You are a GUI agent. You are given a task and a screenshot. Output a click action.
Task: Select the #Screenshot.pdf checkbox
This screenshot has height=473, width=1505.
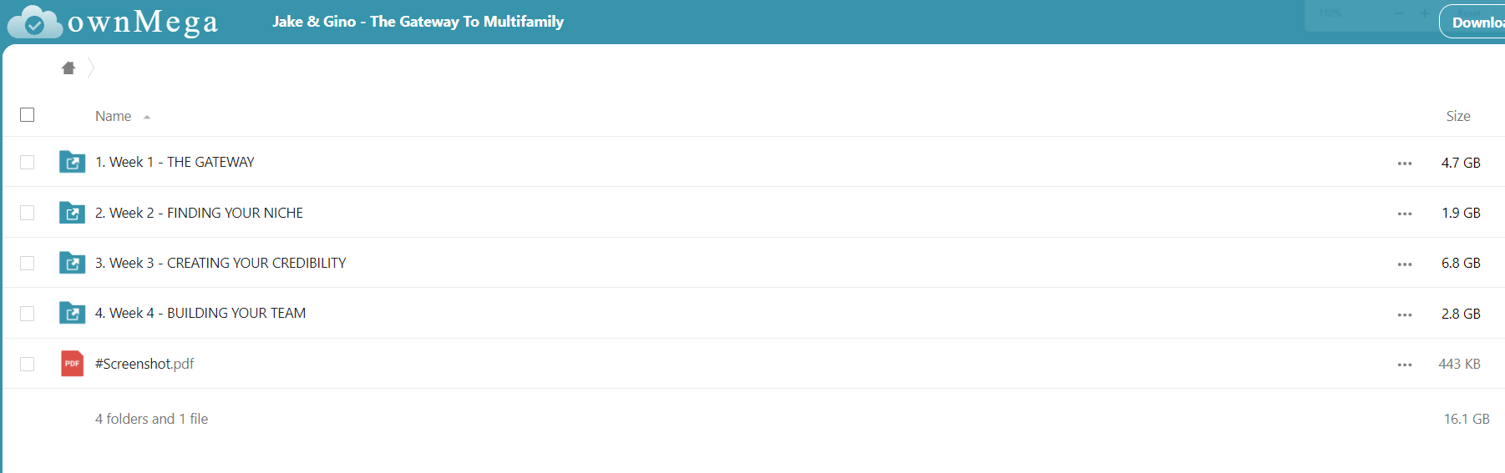click(x=28, y=364)
